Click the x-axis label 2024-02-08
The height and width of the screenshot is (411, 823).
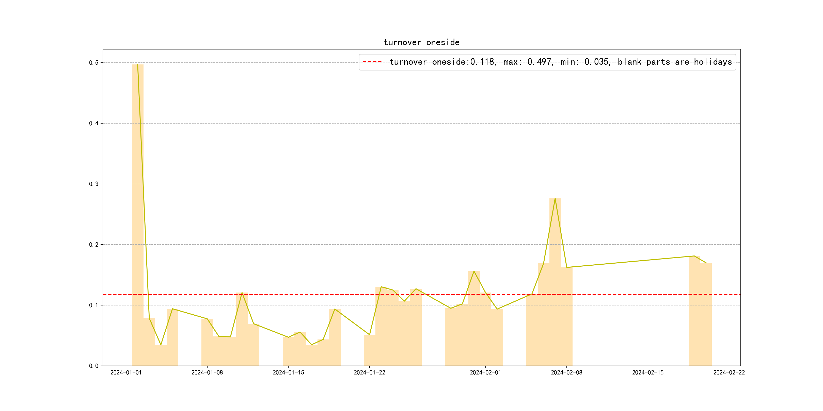coord(566,373)
